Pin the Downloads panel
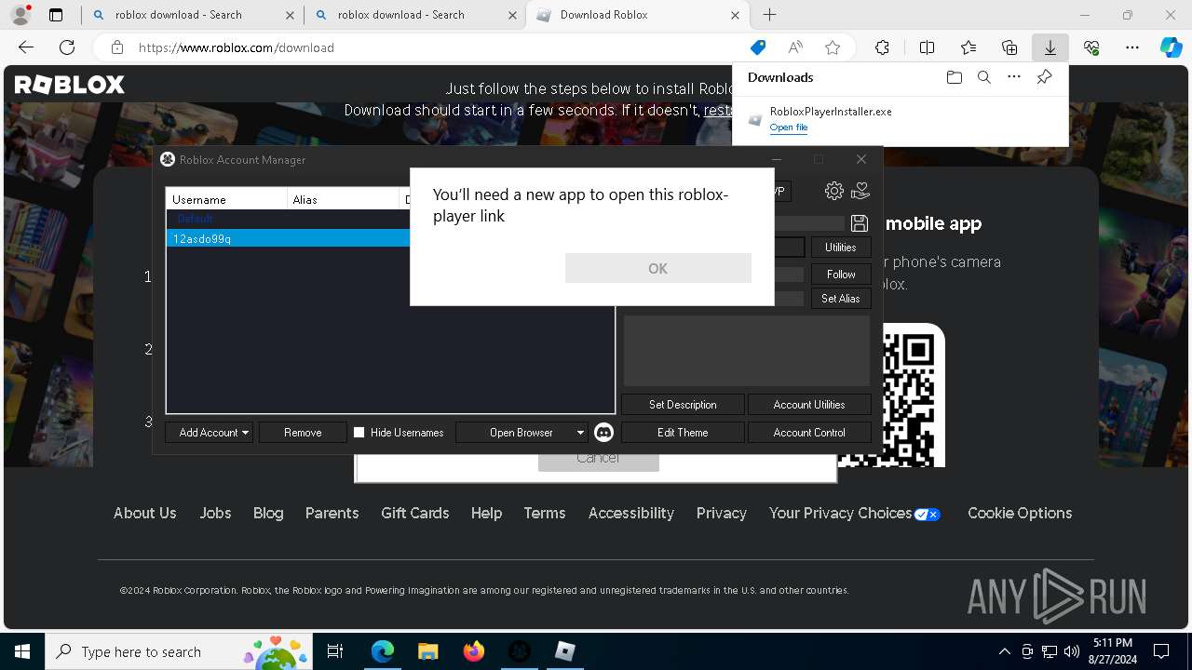Screen dimensions: 1192x670 [x=1044, y=77]
